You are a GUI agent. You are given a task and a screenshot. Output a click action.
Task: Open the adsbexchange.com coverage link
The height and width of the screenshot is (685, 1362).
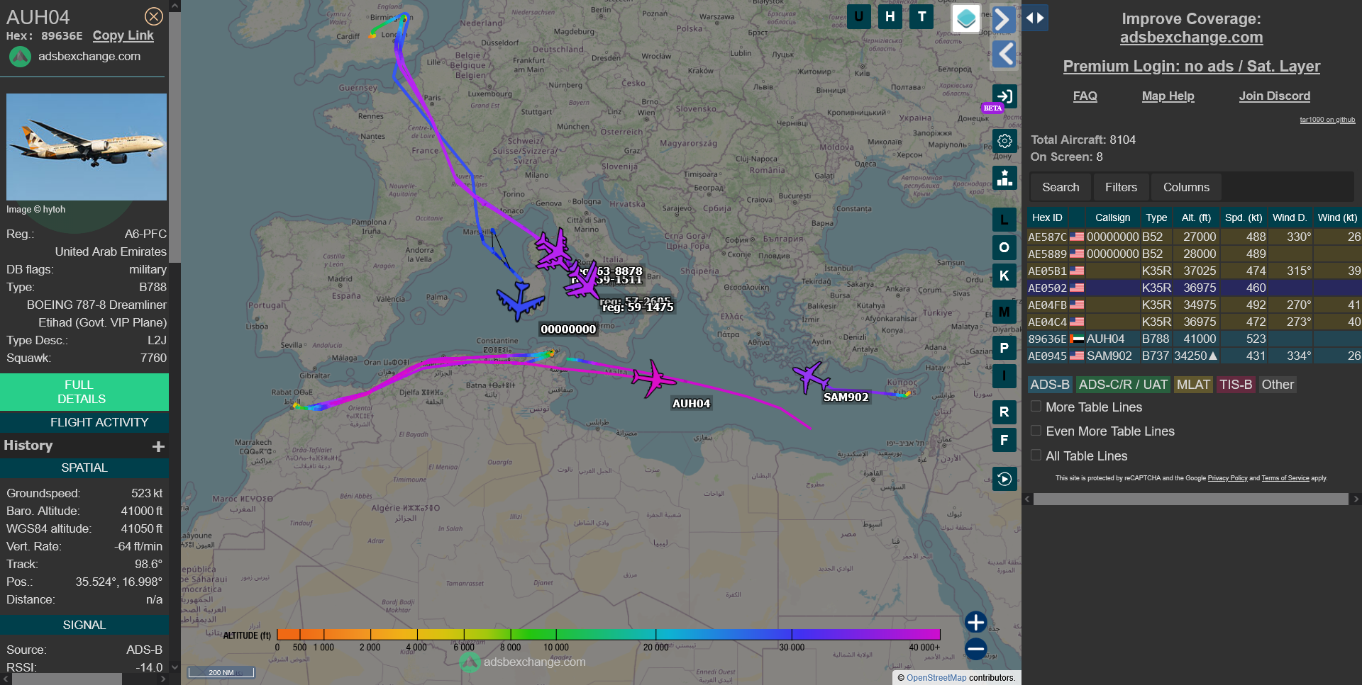(1191, 38)
